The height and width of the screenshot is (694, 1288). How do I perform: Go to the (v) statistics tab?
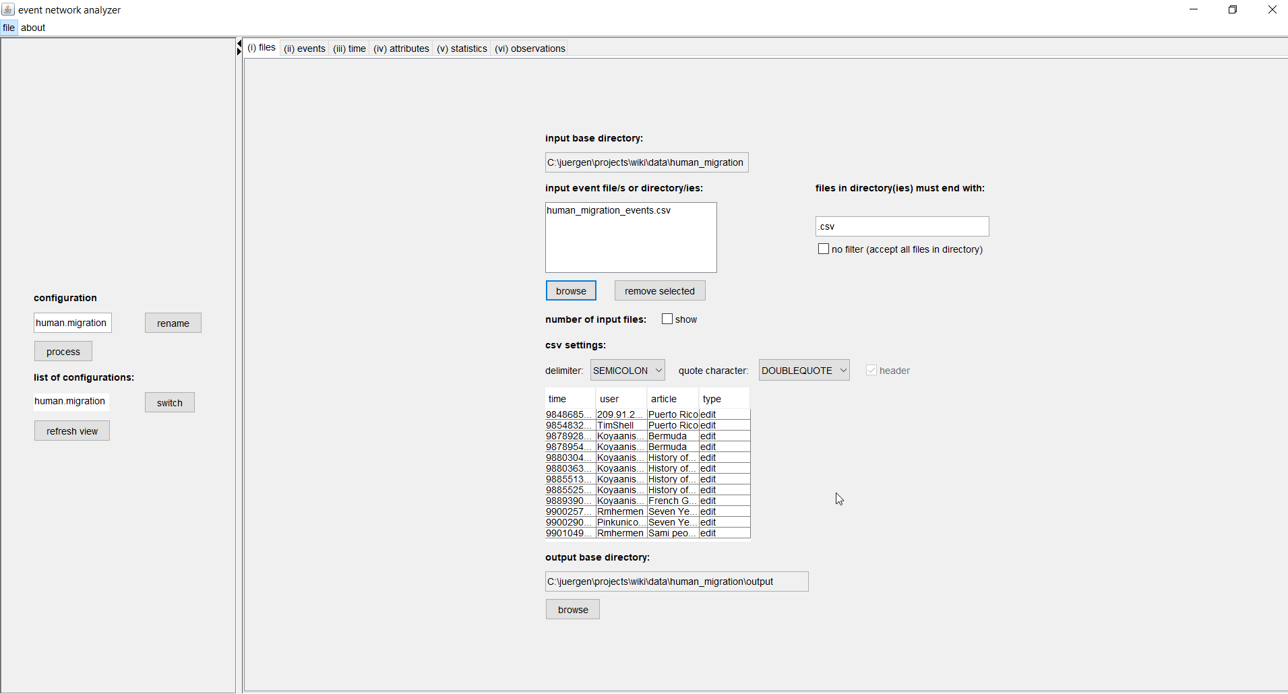click(462, 49)
